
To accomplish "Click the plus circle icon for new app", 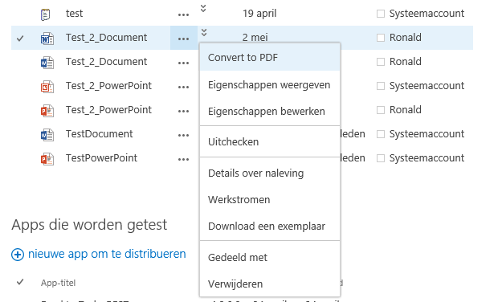I will (18, 255).
